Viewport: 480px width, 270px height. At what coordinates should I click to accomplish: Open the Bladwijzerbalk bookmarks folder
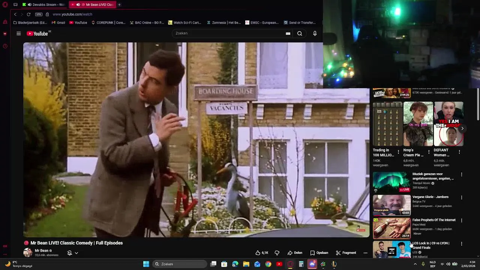[30, 22]
